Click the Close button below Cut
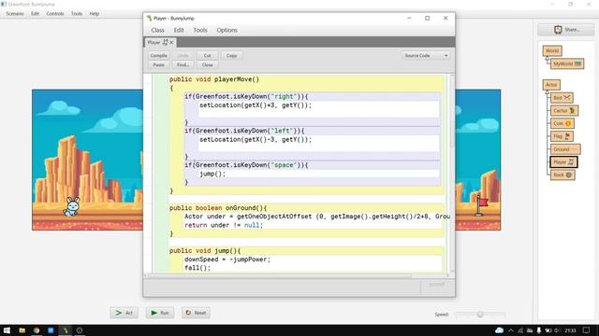Screen dimensions: 599x336 208,65
